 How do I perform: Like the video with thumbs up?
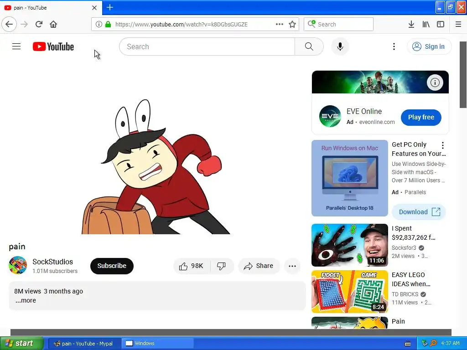192,266
